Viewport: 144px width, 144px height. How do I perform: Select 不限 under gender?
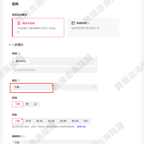pyautogui.click(x=17, y=104)
